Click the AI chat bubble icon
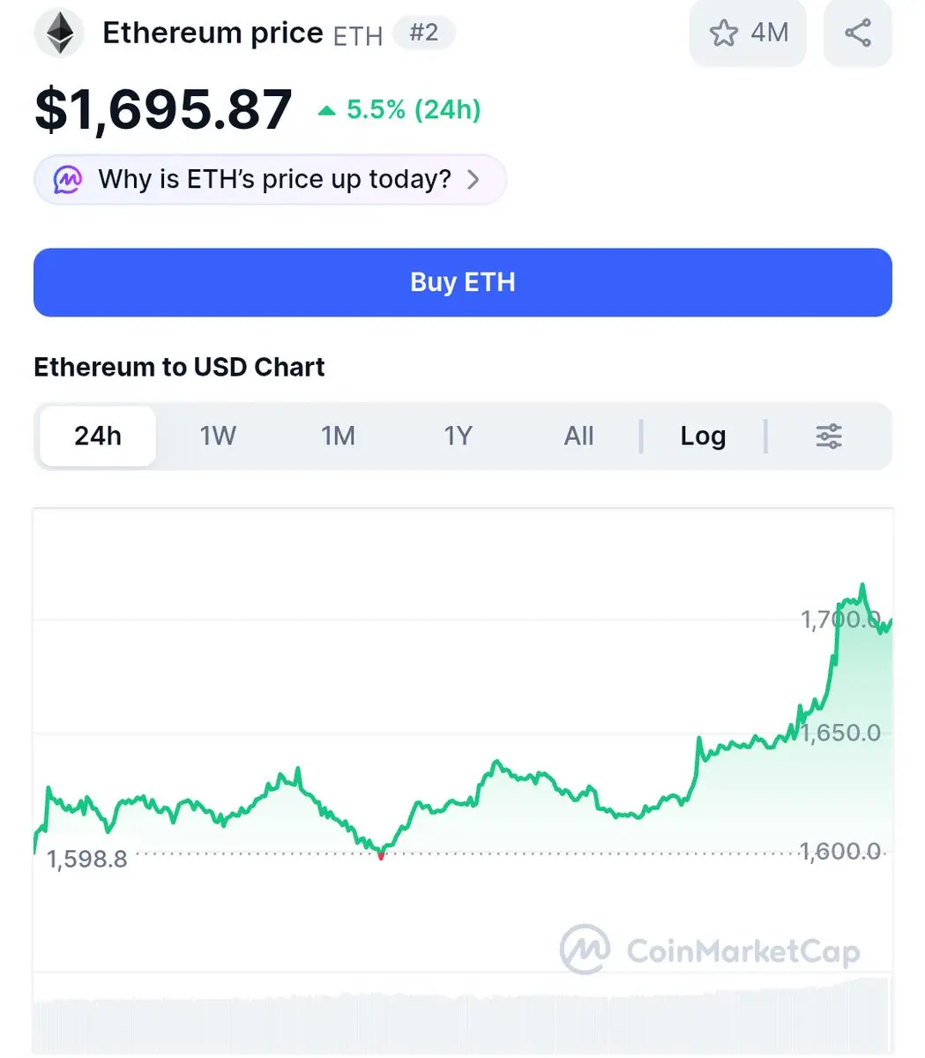The height and width of the screenshot is (1058, 925). tap(68, 180)
